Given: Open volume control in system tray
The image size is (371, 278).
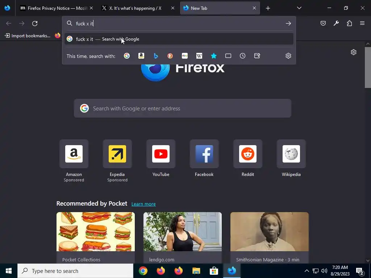Looking at the screenshot, I should [x=324, y=271].
